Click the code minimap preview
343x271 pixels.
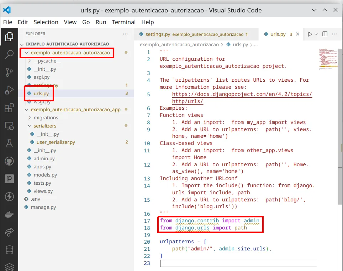click(x=328, y=59)
